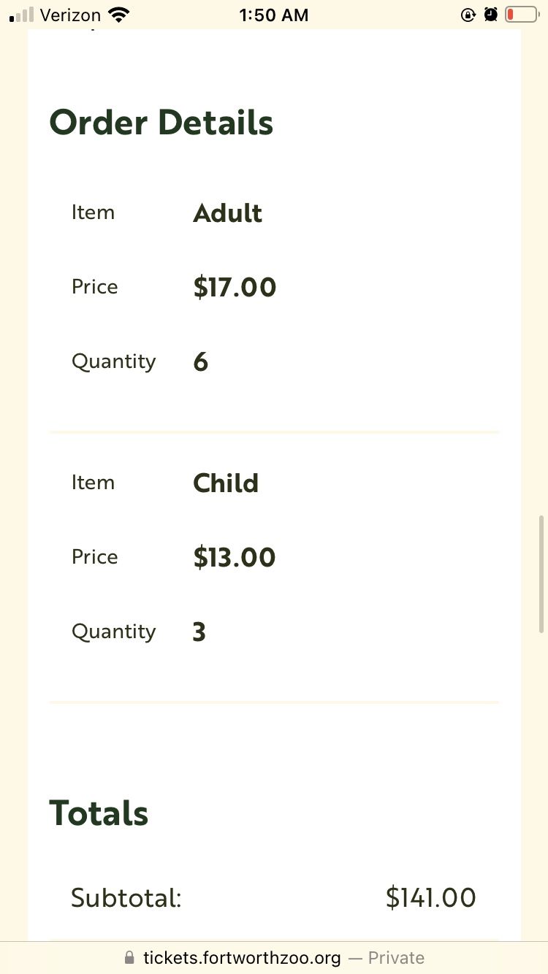
Task: Tap the $17.00 adult price
Action: 235,287
